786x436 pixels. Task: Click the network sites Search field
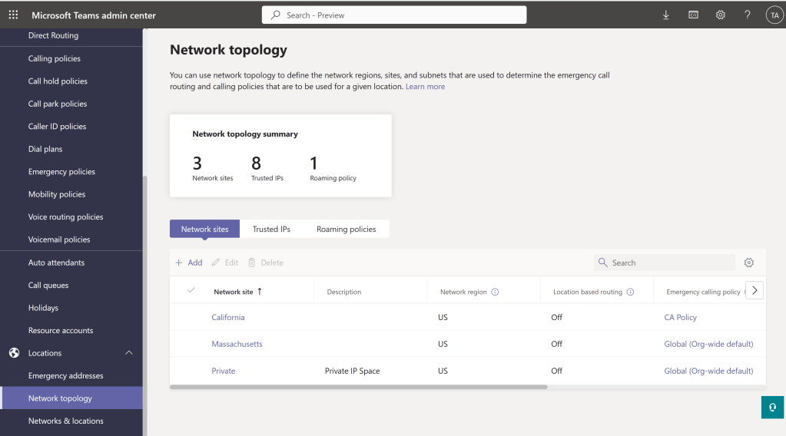pyautogui.click(x=668, y=263)
